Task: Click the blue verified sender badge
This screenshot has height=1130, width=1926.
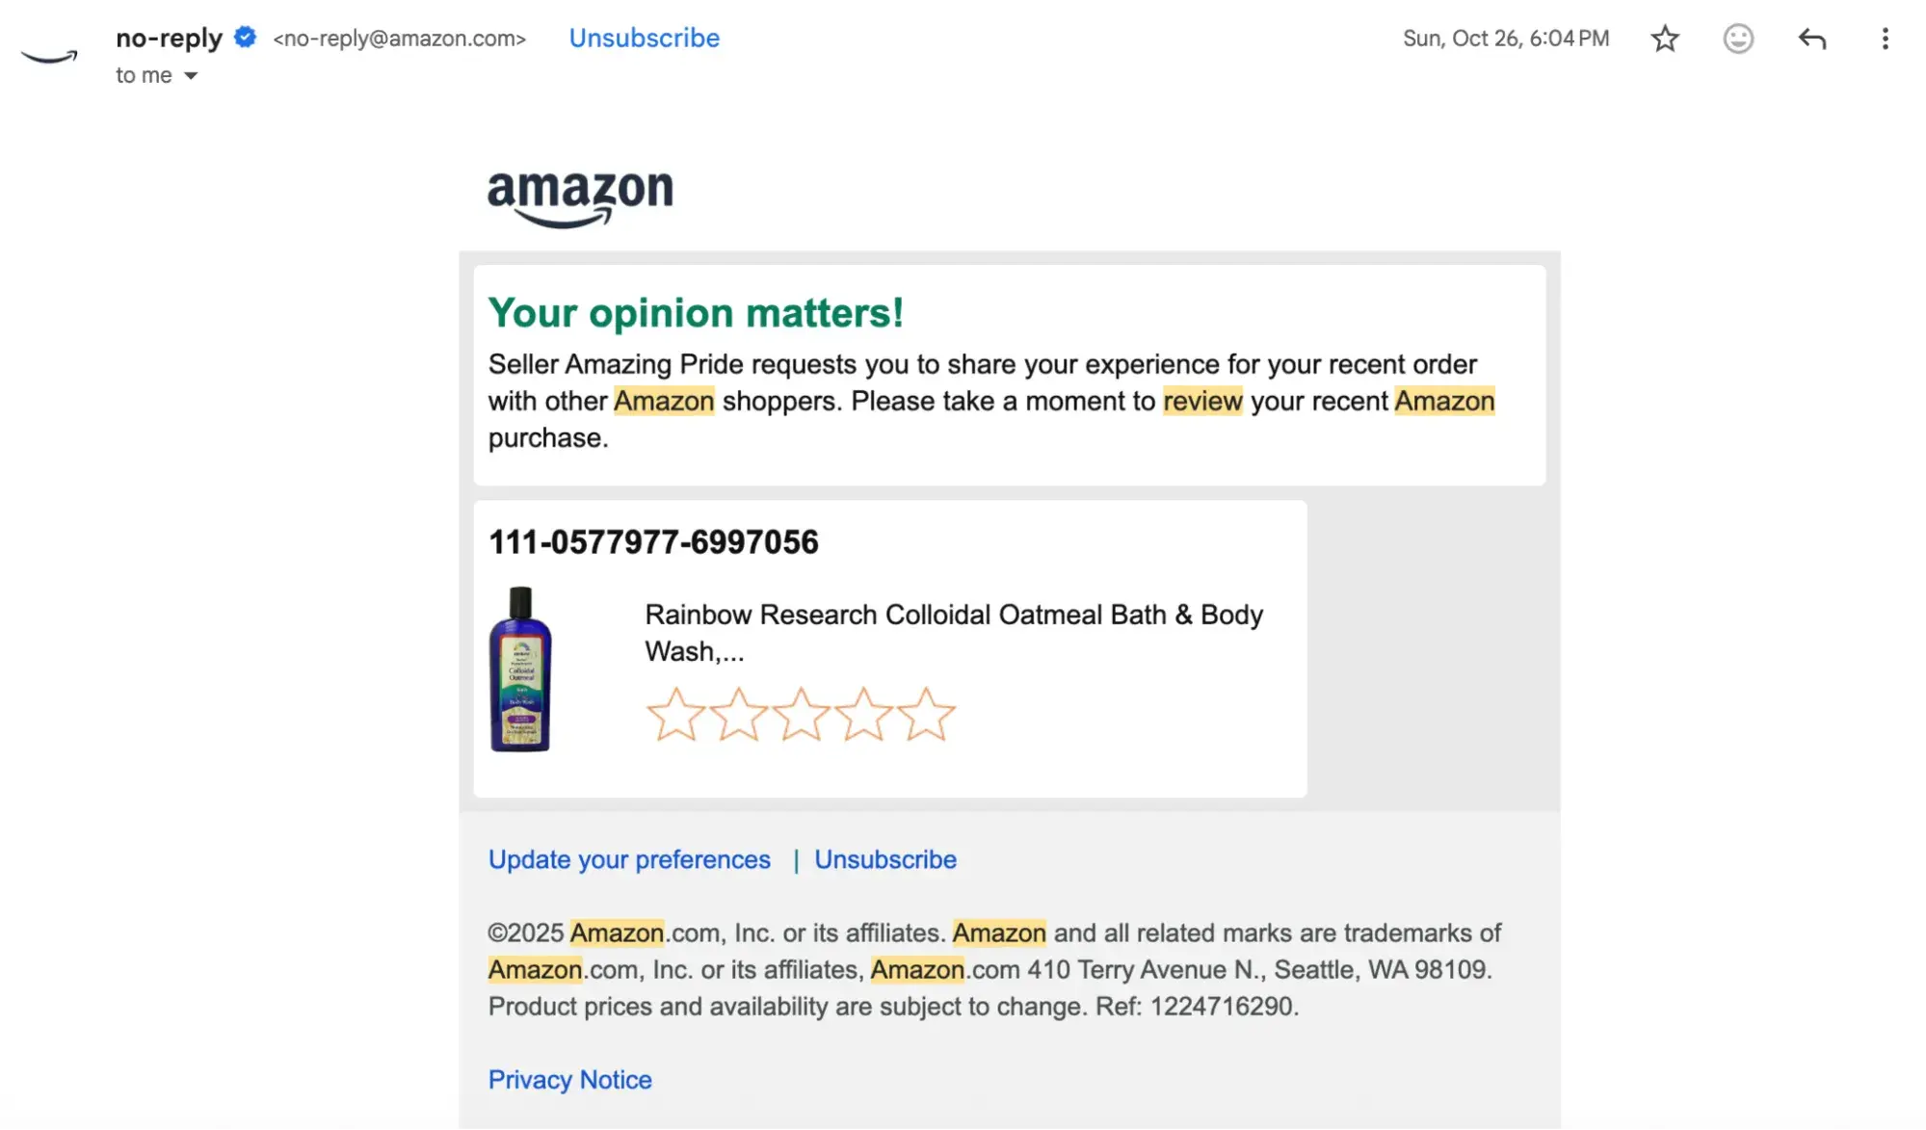Action: pos(244,37)
